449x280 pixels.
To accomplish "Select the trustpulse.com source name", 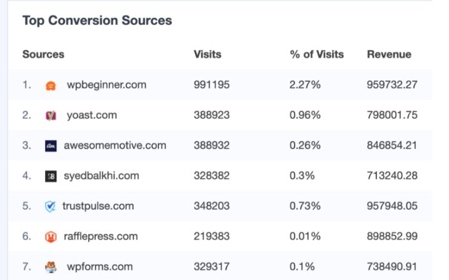I will tap(98, 206).
